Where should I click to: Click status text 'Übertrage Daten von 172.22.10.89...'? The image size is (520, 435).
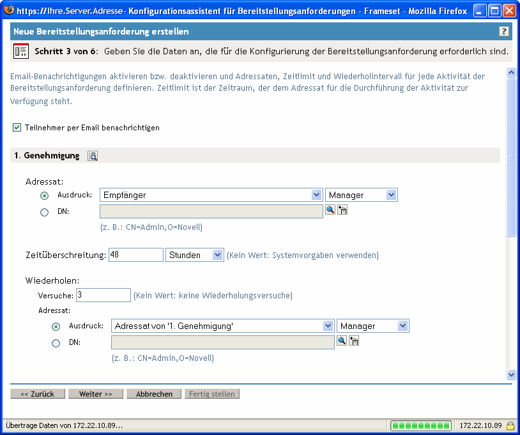65,425
